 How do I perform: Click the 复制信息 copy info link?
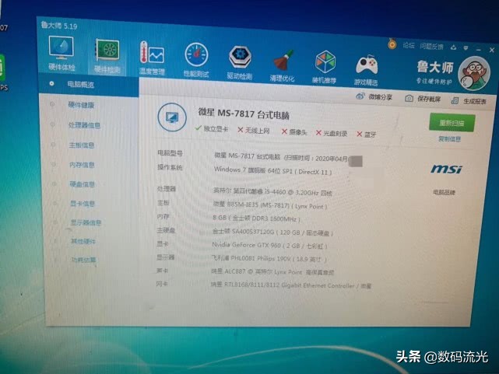click(x=450, y=139)
